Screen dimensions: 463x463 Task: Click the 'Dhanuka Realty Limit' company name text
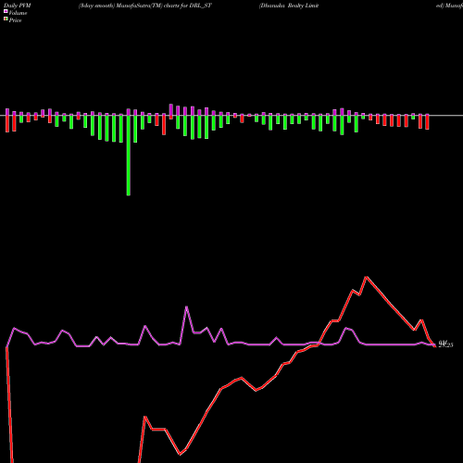pos(289,6)
